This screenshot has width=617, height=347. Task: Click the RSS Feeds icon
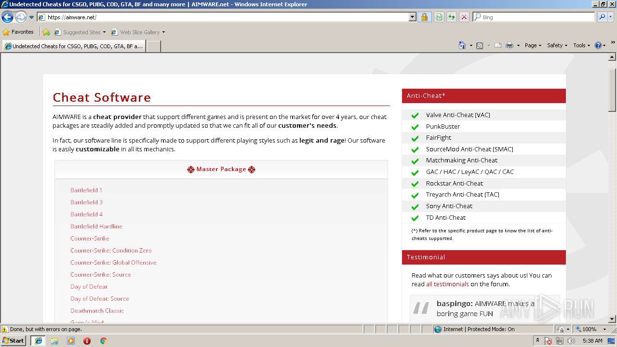click(x=480, y=45)
